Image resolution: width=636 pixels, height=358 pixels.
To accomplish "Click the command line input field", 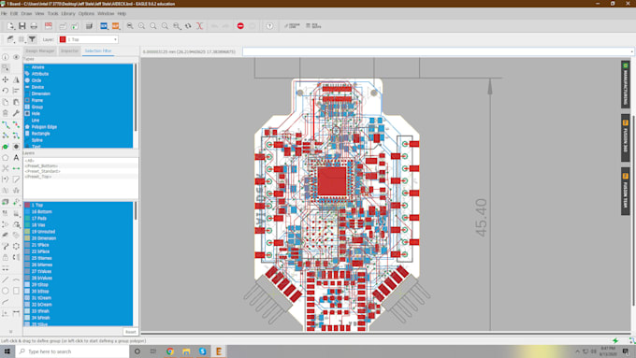I will click(x=438, y=51).
